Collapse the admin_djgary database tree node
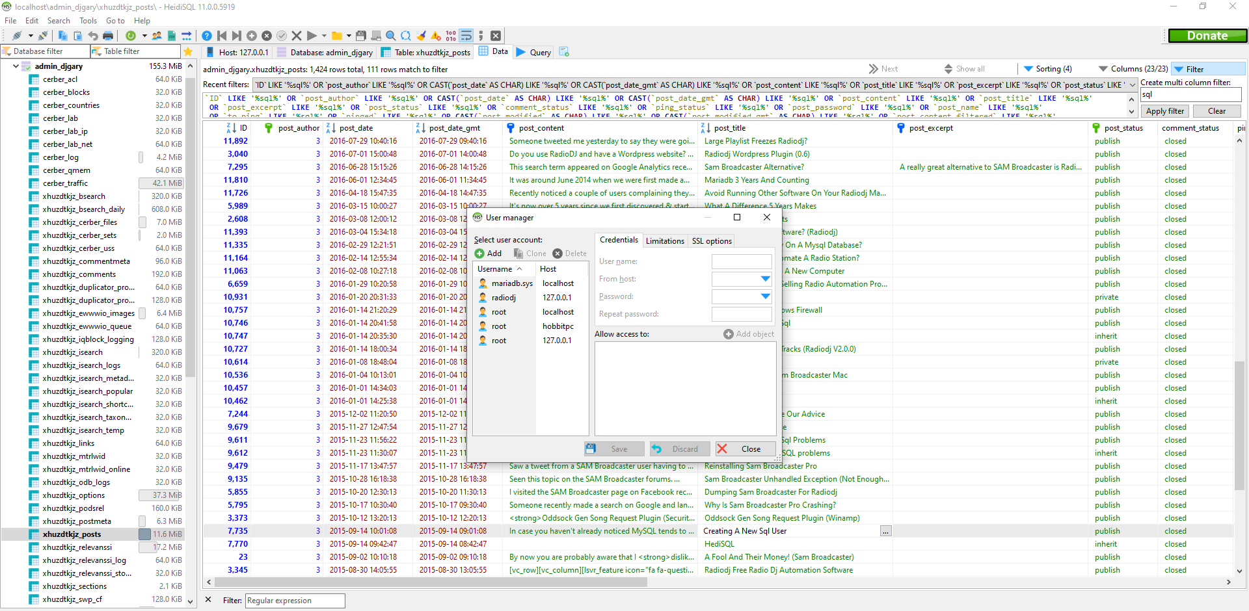The width and height of the screenshot is (1249, 611). click(x=16, y=66)
